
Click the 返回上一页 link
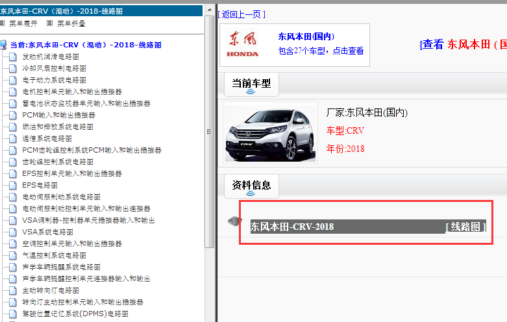241,14
